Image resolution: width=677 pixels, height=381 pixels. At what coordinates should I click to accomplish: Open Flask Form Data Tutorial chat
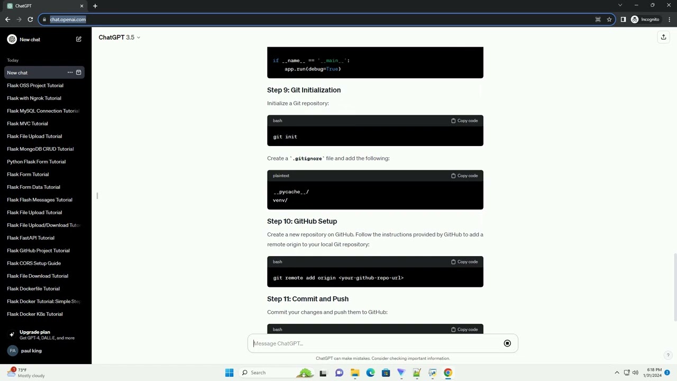(x=33, y=187)
